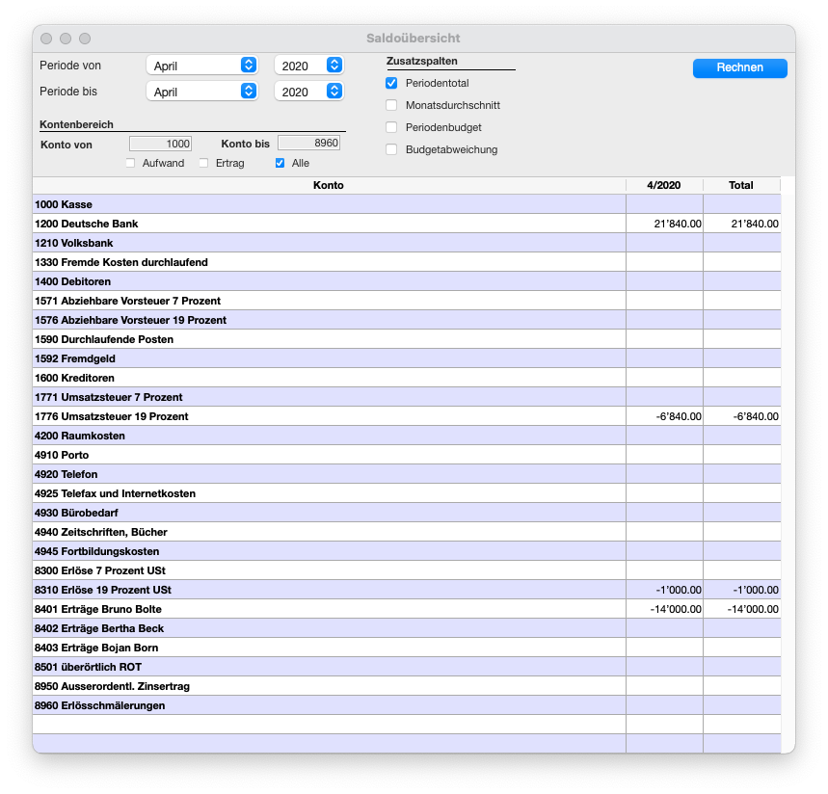Select row 1330 Fremde Kosten durchlaufend
This screenshot has height=794, width=828.
point(407,262)
